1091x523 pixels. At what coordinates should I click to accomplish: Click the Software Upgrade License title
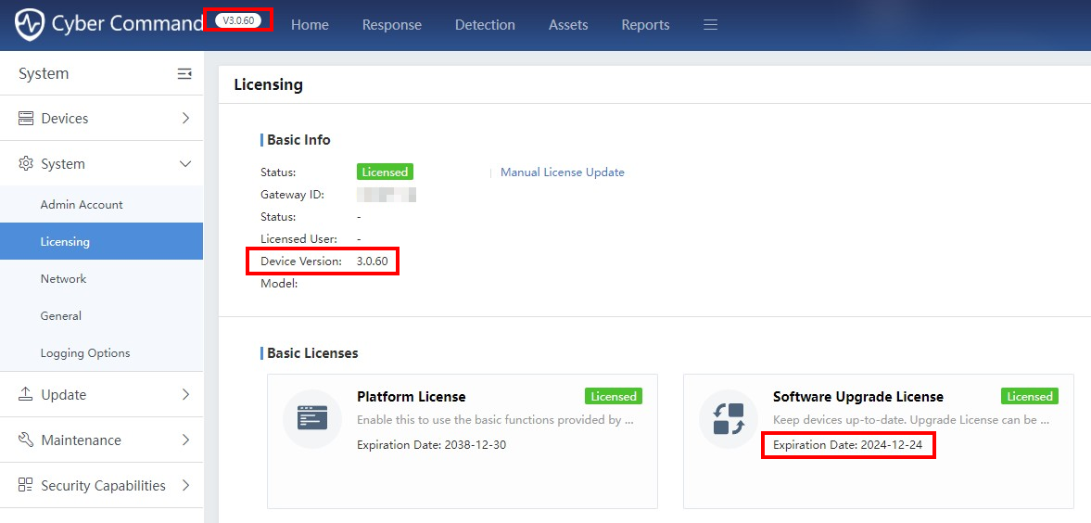tap(858, 397)
